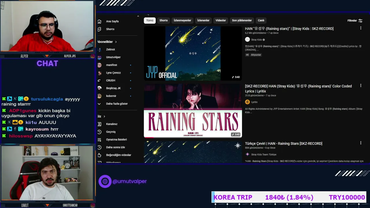Open the Geçmiş history icon
Image resolution: width=370 pixels, height=208 pixels.
click(99, 132)
